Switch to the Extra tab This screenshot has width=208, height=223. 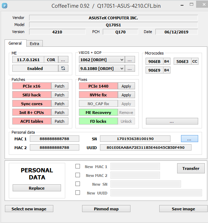pos(34,44)
